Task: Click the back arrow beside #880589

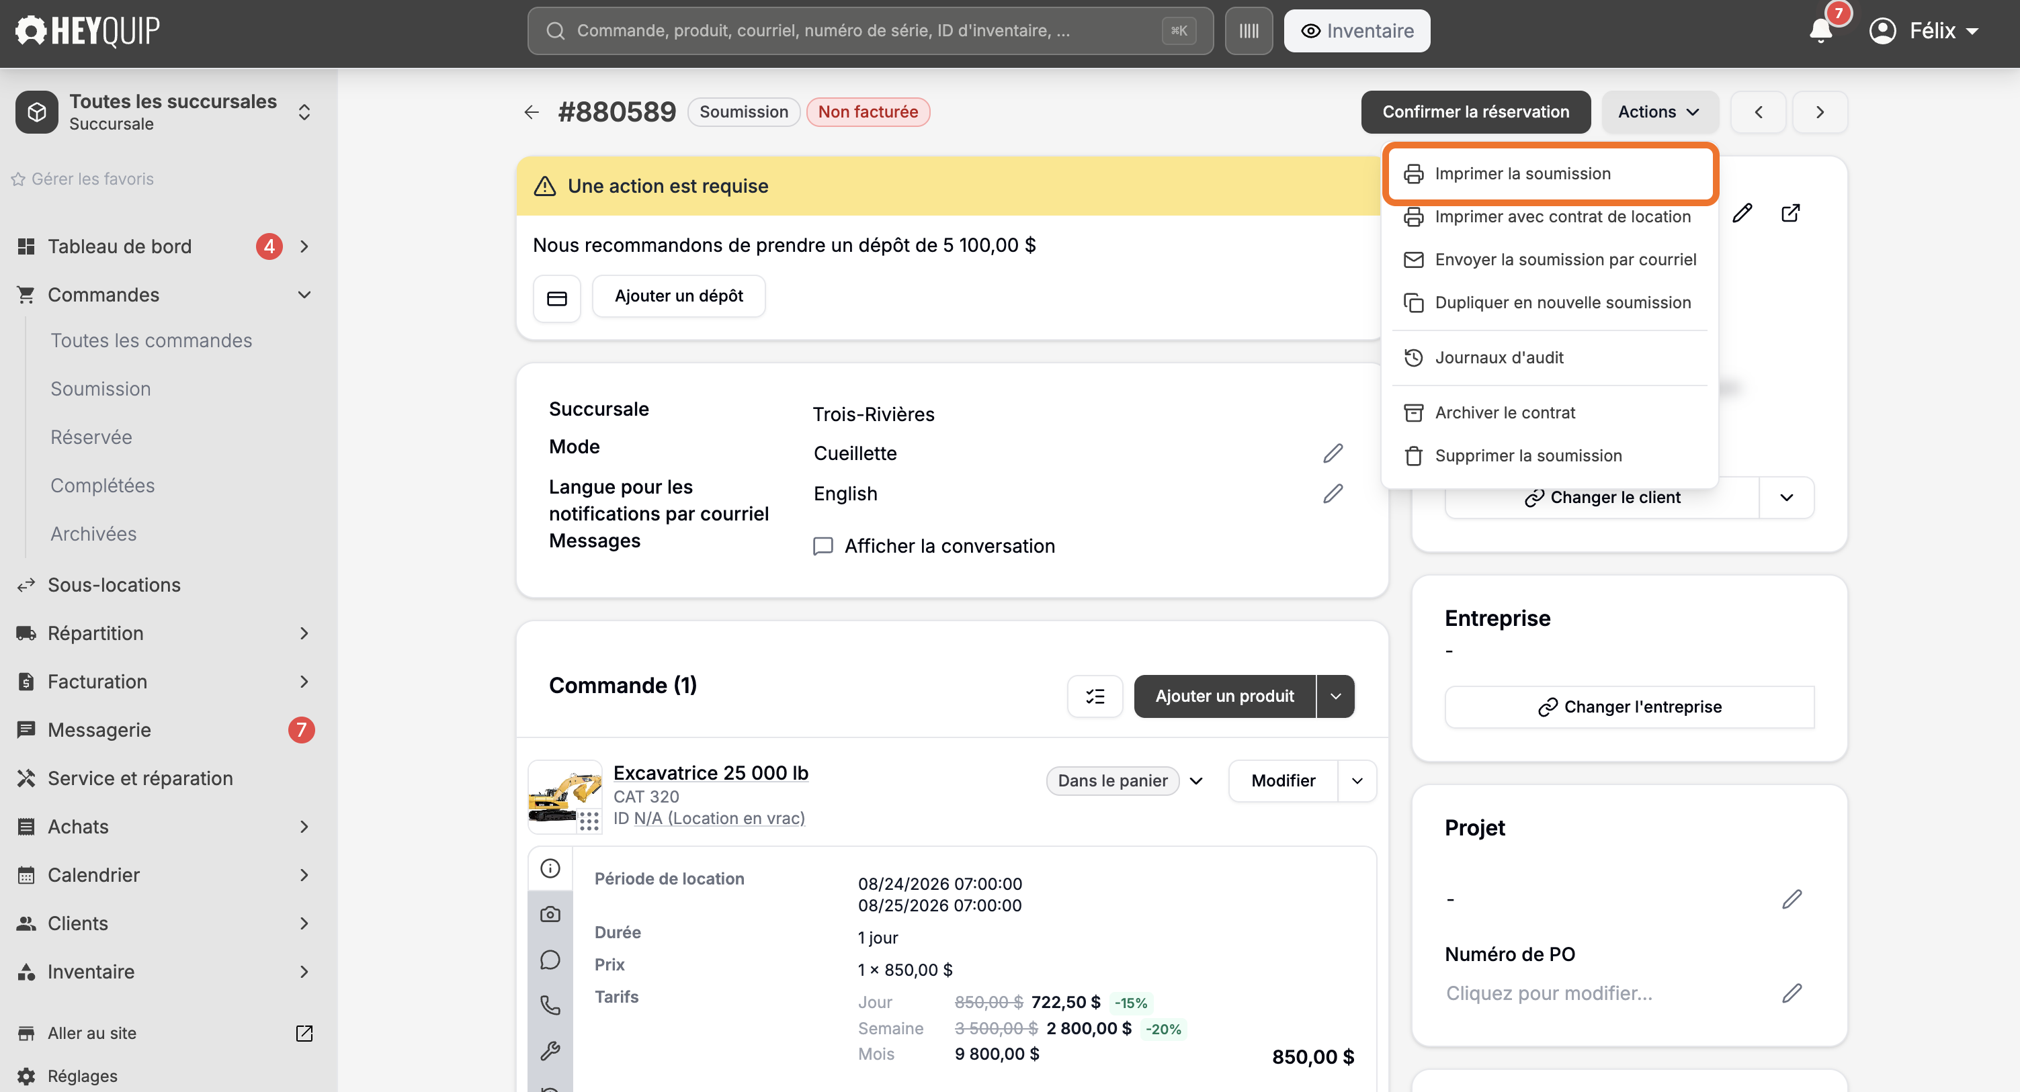Action: click(532, 112)
